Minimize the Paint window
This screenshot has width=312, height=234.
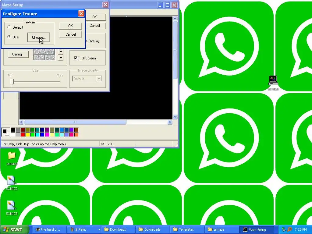(160, 5)
